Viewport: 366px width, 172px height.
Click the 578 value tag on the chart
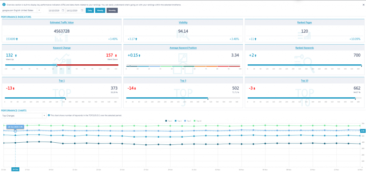pos(363,131)
